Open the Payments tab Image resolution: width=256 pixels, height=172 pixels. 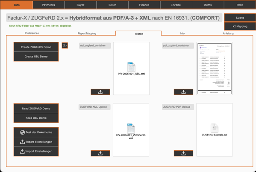[x=48, y=5]
